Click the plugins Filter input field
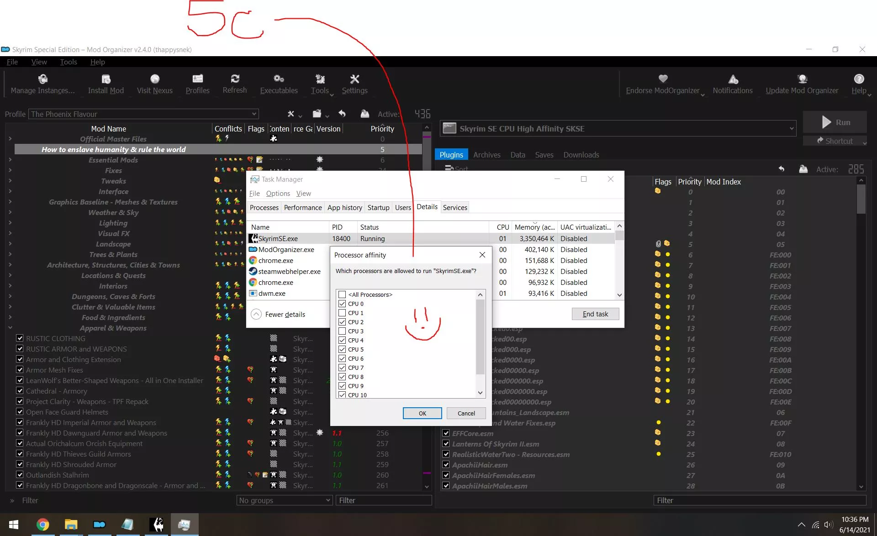 760,500
